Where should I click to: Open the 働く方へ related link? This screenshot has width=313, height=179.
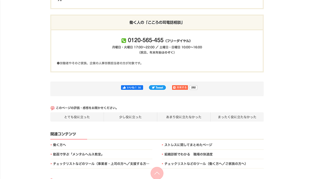(59, 145)
